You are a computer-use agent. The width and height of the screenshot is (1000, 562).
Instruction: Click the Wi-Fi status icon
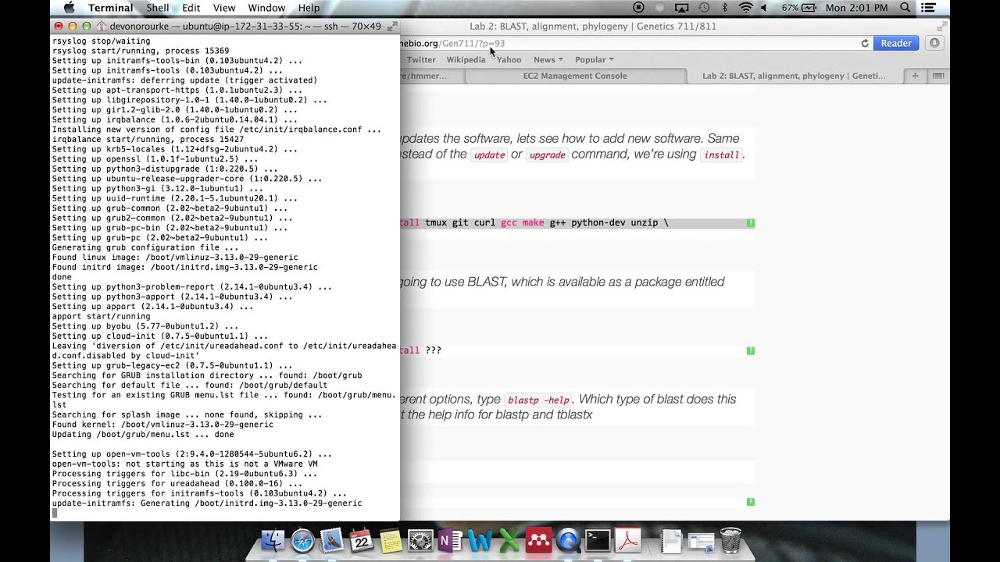click(x=745, y=8)
